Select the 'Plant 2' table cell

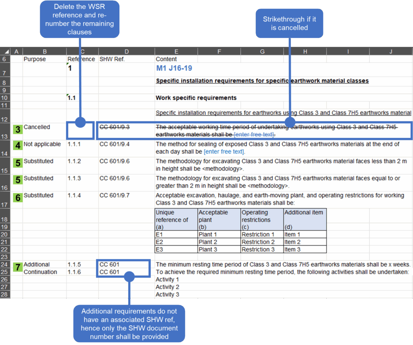pos(208,242)
